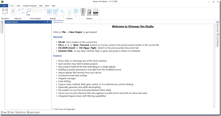Focus the quick find search box

pos(38,9)
